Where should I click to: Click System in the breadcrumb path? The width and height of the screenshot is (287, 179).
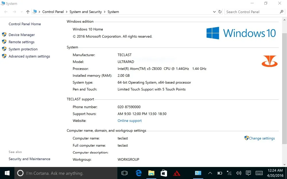[x=113, y=12]
